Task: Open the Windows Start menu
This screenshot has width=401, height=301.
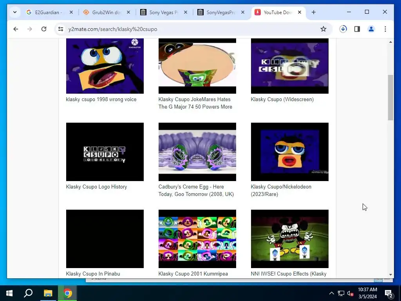Action: (x=9, y=293)
